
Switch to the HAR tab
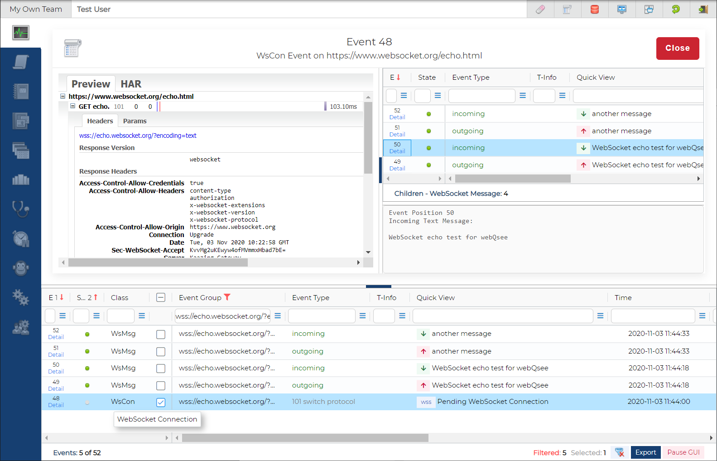pyautogui.click(x=131, y=84)
